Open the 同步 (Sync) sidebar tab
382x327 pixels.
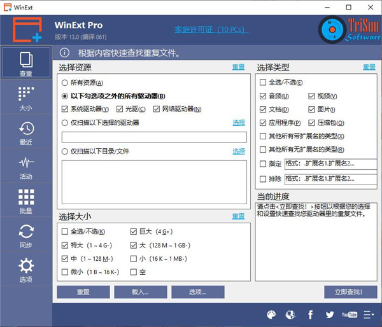25,236
